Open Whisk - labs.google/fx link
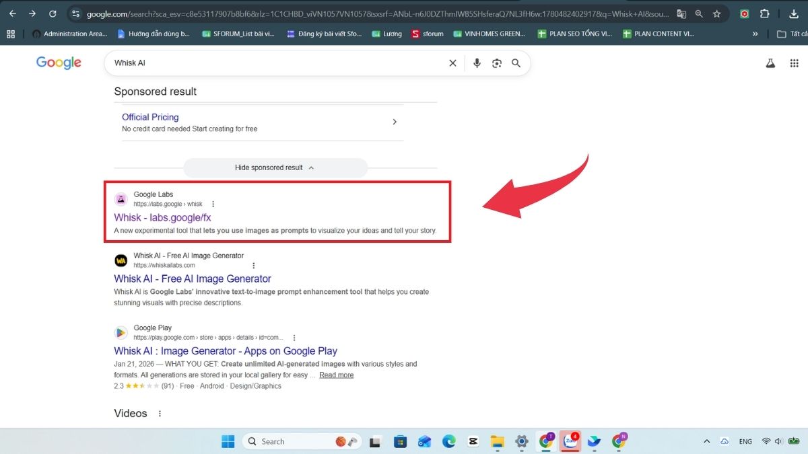Screen dimensions: 808x454 pyautogui.click(x=162, y=217)
